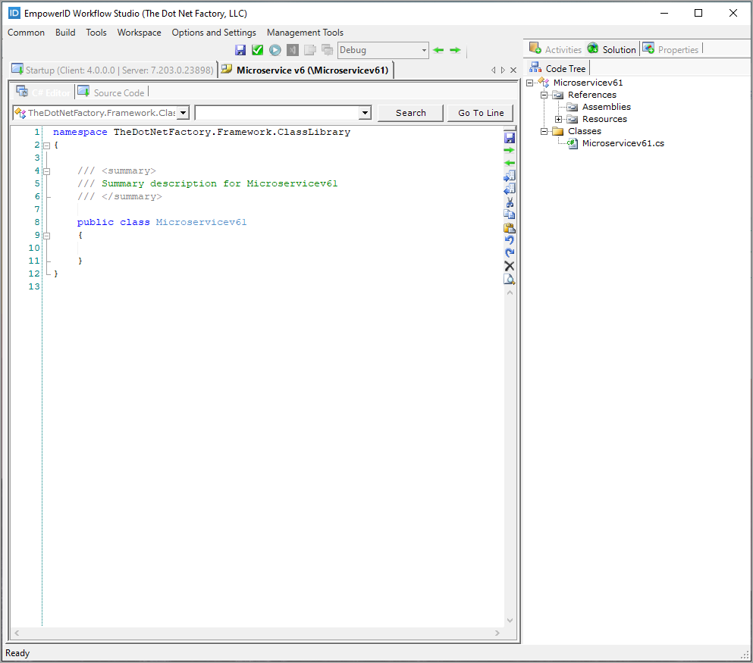This screenshot has height=663, width=753.
Task: Expand the Resources tree node
Action: pos(559,119)
